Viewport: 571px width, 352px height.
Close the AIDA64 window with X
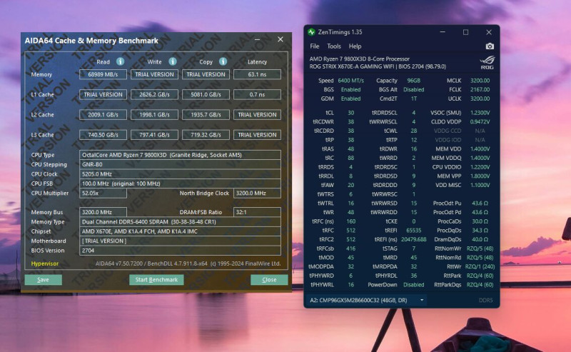(281, 39)
